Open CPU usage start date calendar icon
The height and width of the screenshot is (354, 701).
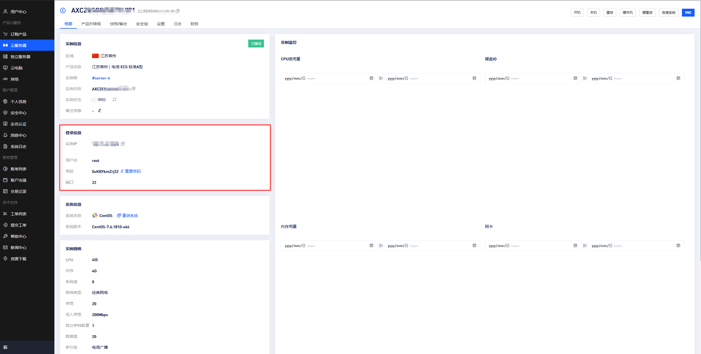click(371, 78)
